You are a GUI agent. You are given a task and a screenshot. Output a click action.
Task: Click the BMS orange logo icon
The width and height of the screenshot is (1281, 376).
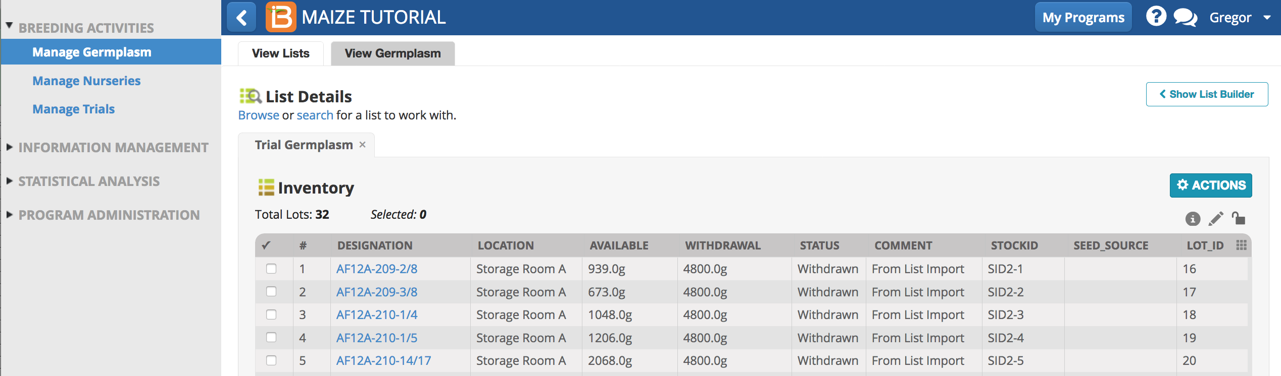pos(281,18)
